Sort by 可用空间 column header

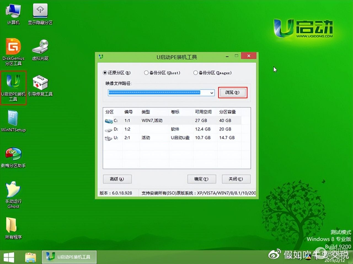203,112
